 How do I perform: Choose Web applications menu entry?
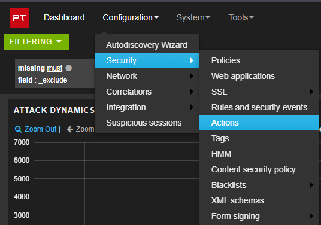pos(259,76)
